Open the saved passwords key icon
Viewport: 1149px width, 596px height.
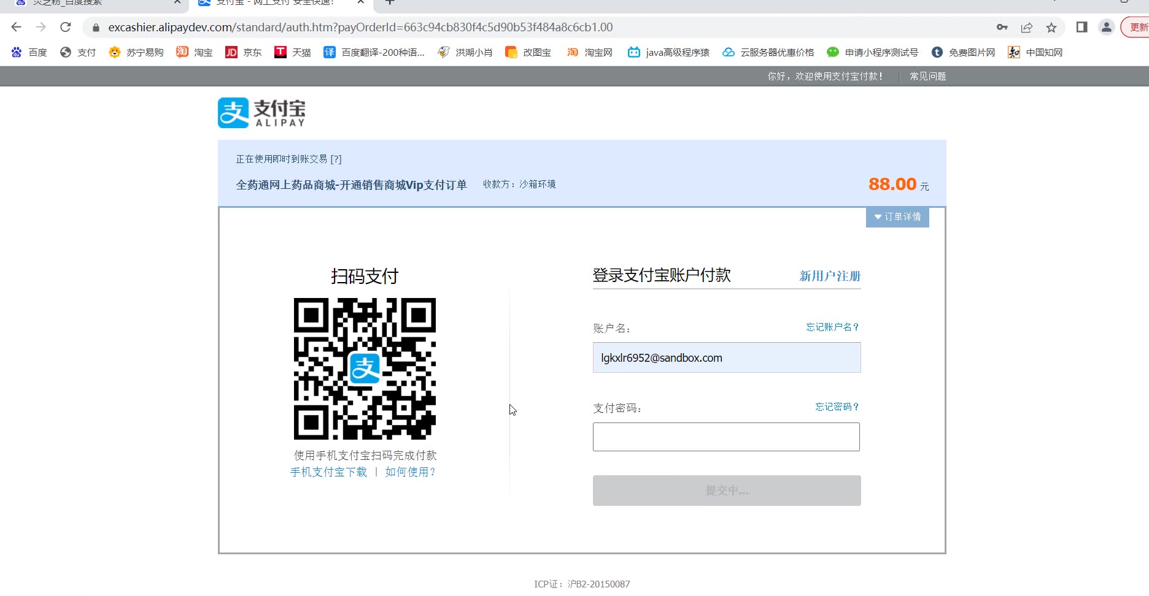click(x=1002, y=27)
